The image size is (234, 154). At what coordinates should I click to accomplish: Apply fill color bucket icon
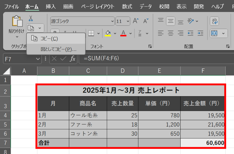pos(108,33)
